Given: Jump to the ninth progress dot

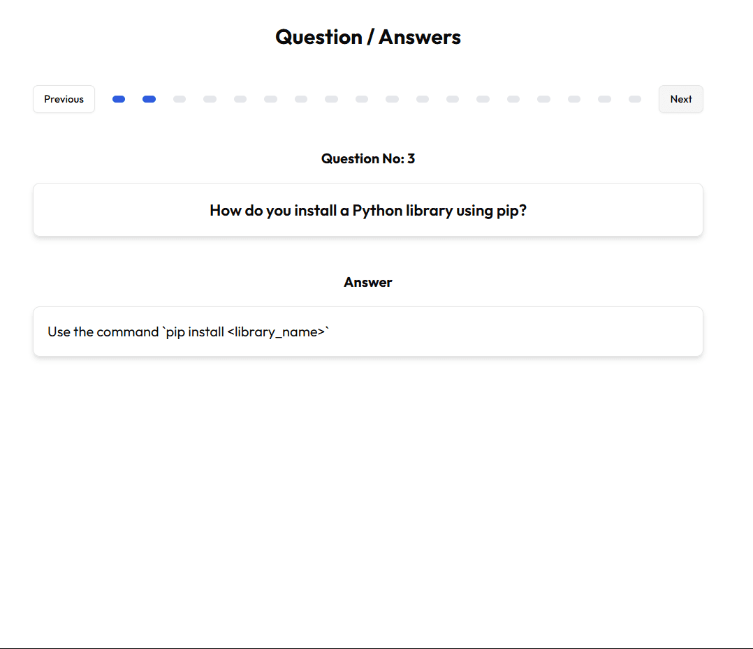Looking at the screenshot, I should click(x=362, y=99).
